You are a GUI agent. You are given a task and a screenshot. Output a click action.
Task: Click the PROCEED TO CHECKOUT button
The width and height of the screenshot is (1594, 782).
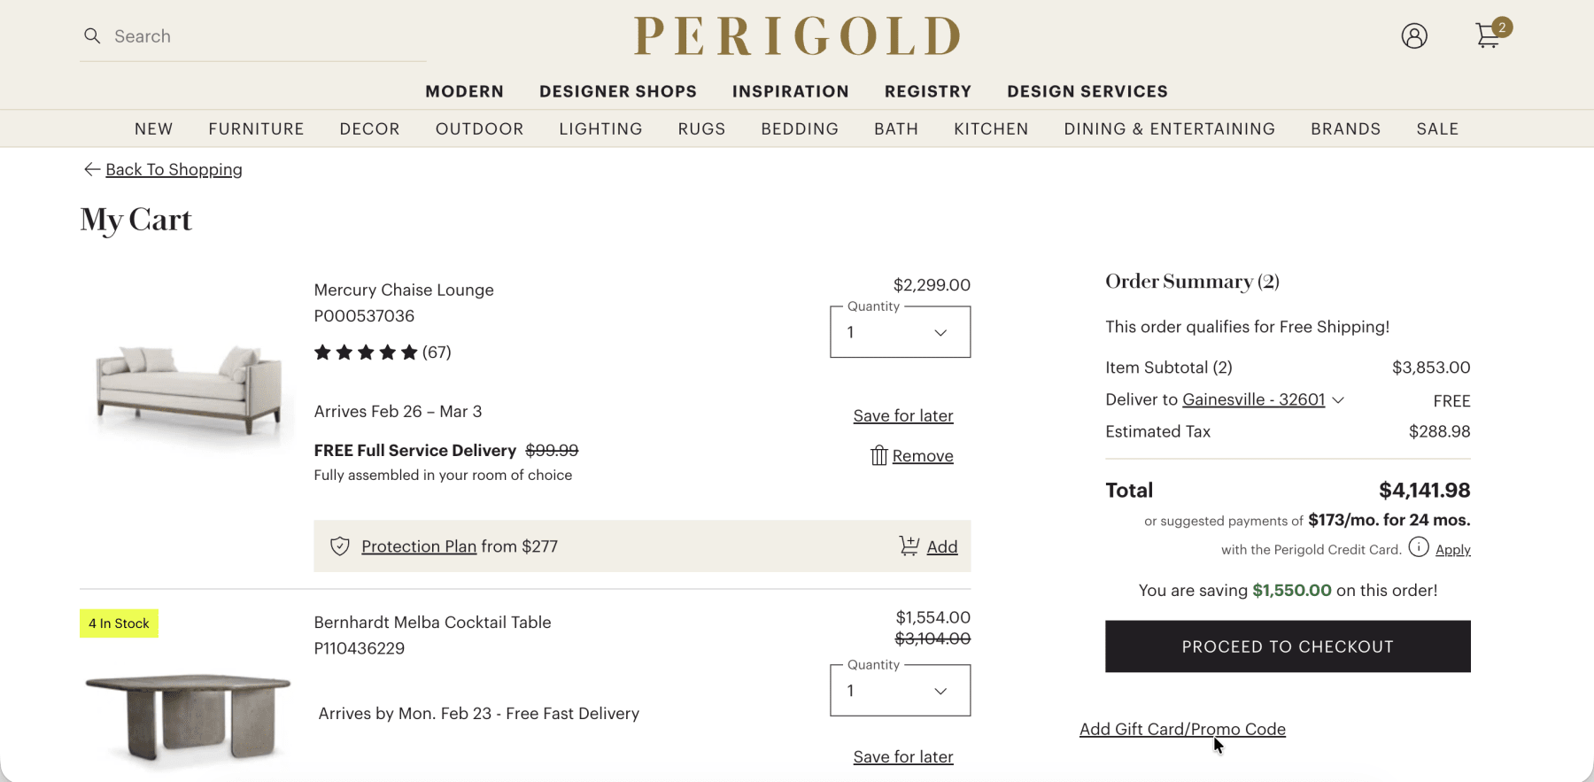1287,647
